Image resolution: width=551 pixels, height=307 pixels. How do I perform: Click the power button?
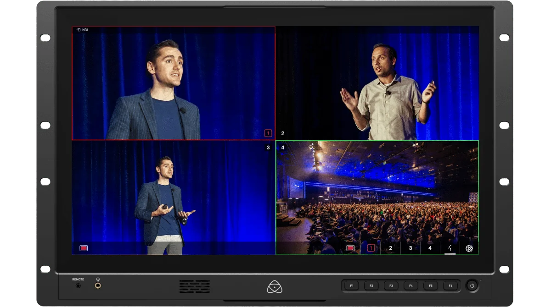pos(472,286)
